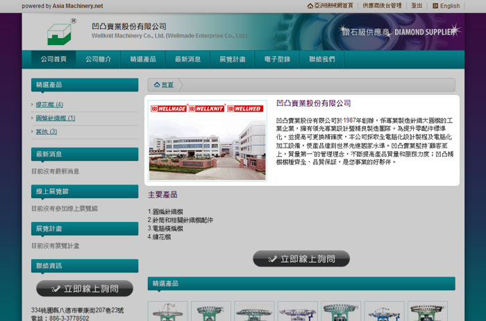486x321 pixels.
Task: Click the sidebar 立即線上詢問 button
Action: (x=85, y=288)
